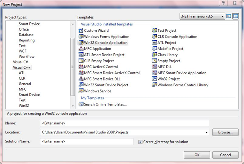The image size is (244, 164).
Task: Click scroll up arrow in Project types
Action: click(73, 24)
